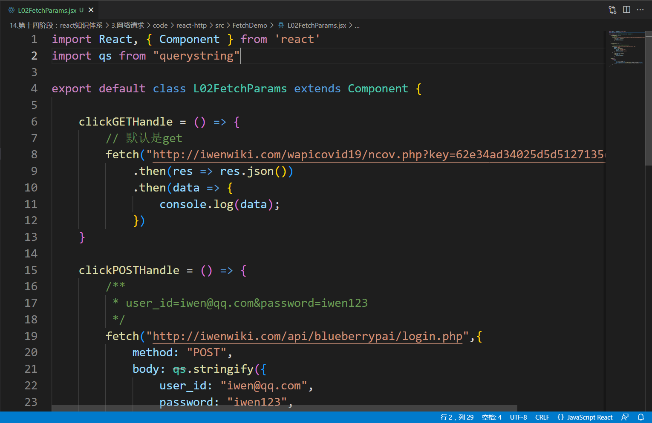The width and height of the screenshot is (652, 423).
Task: Open cursor position '行 2，列 29' in status bar
Action: tap(457, 417)
